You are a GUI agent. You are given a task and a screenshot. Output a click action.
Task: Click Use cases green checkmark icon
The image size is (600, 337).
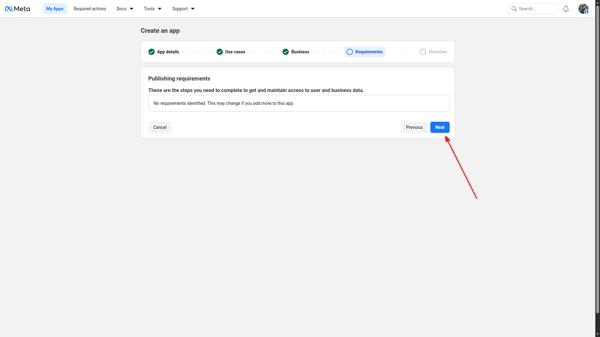pos(220,52)
